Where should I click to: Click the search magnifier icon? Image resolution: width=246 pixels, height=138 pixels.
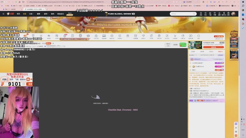click(194, 14)
